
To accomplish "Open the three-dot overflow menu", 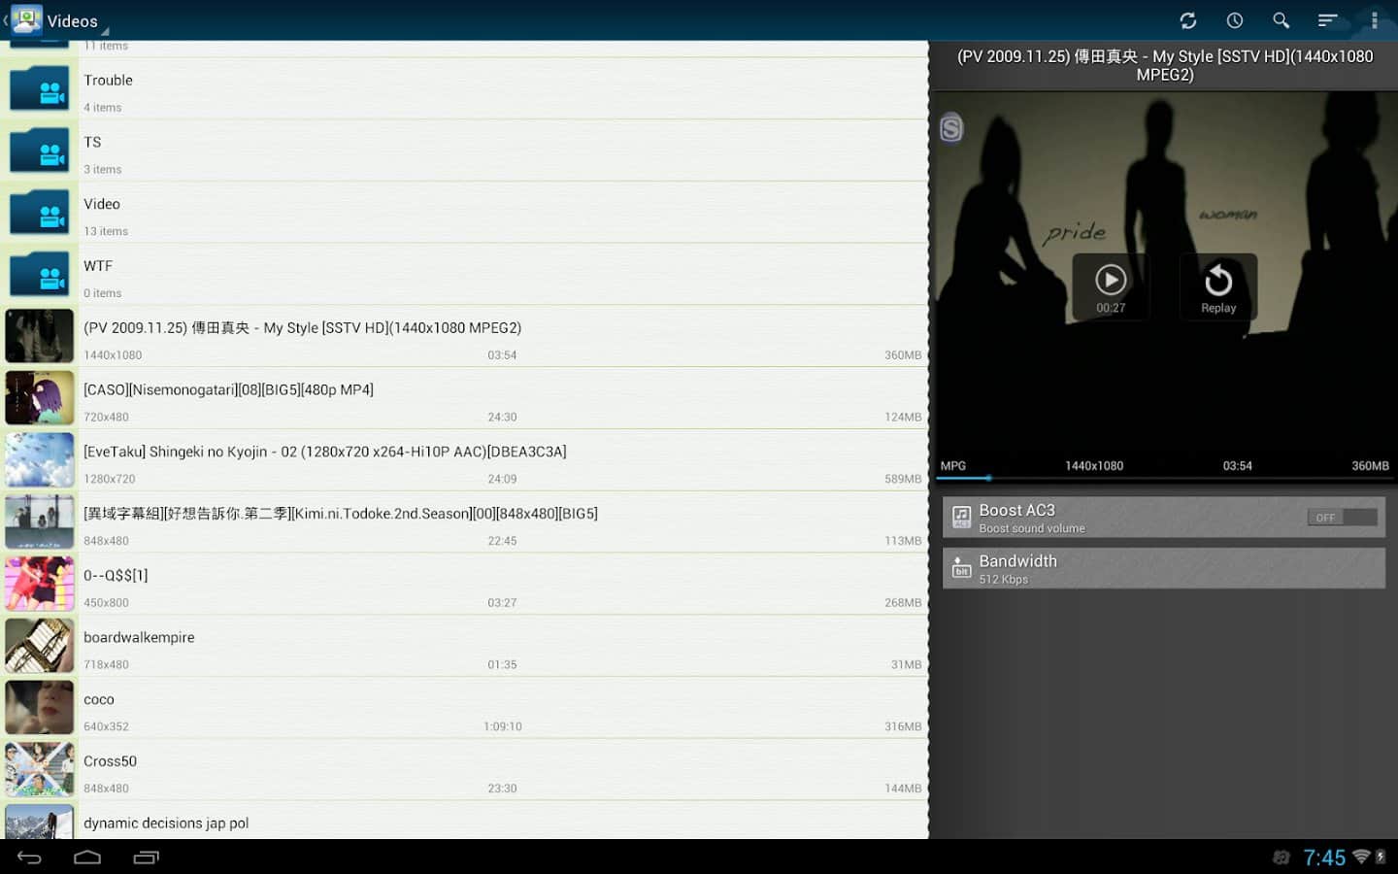I will point(1374,20).
